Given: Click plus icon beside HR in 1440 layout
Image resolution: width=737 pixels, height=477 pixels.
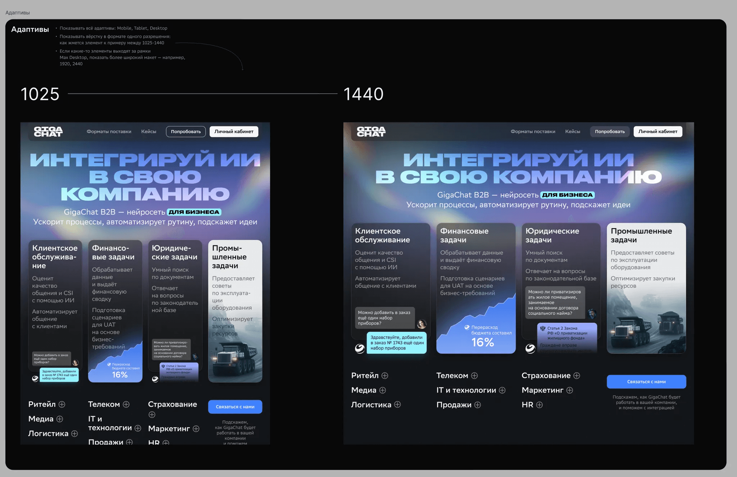Looking at the screenshot, I should (539, 405).
